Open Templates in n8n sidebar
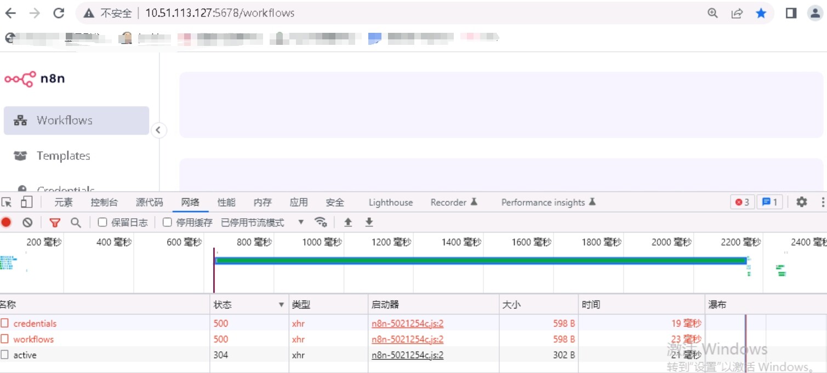 63,156
